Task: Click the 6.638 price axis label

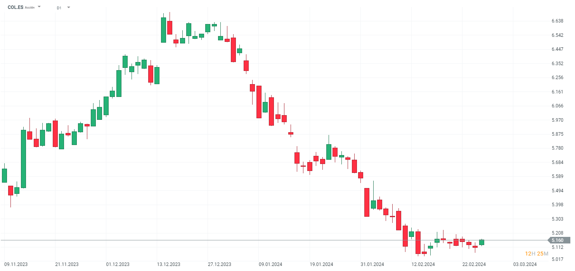Action: pos(557,21)
